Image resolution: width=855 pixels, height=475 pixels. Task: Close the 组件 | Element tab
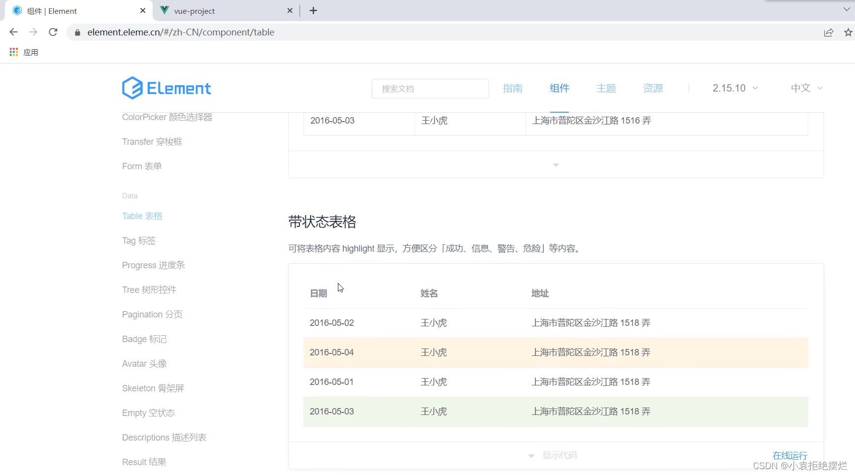tap(143, 10)
